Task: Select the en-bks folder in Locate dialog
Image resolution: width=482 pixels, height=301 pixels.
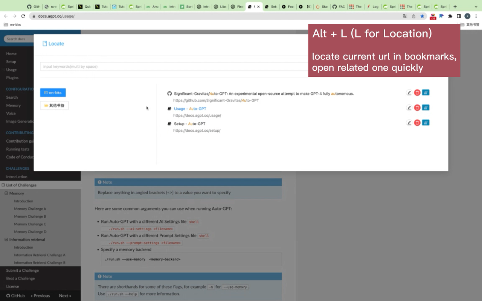Action: point(53,93)
